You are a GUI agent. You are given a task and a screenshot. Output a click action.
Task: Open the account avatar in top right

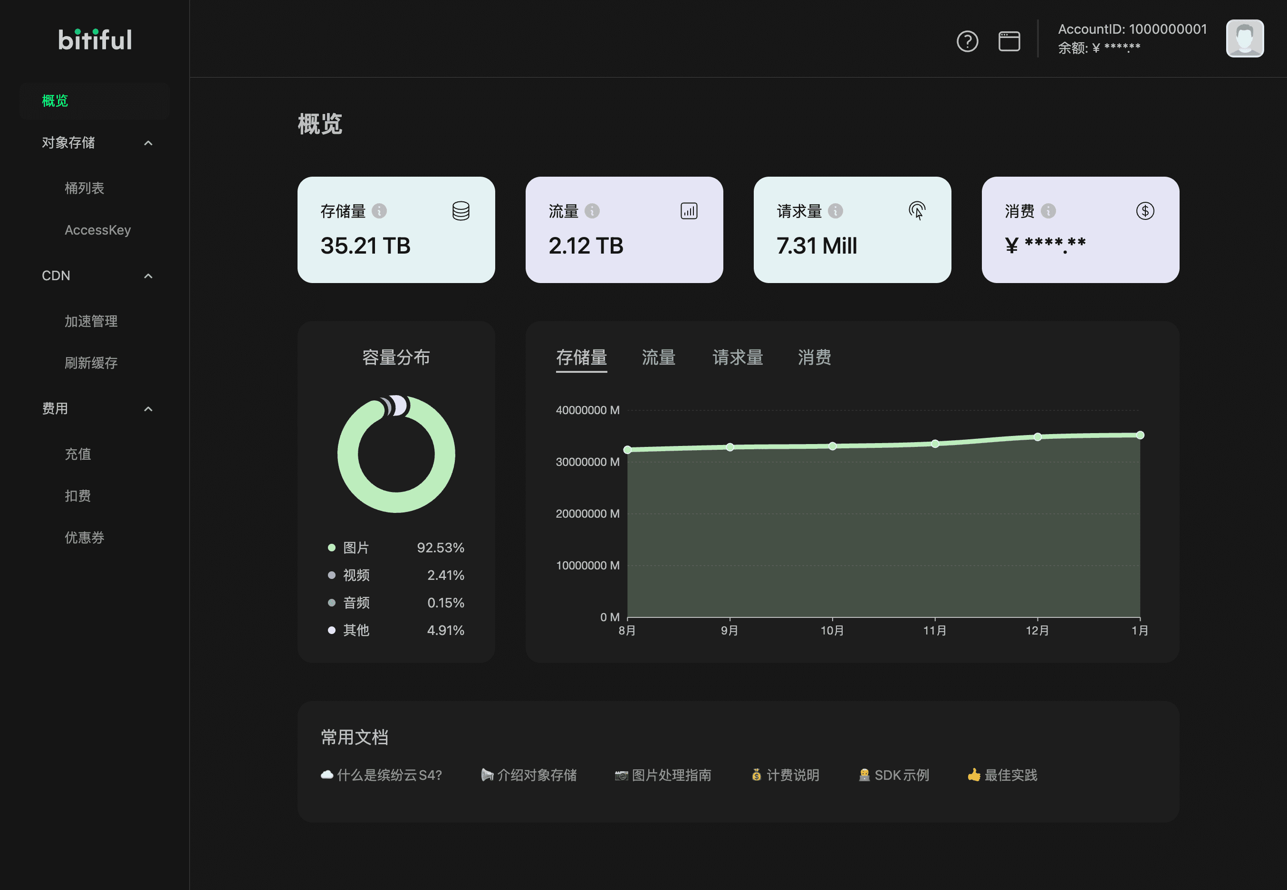[x=1245, y=38]
